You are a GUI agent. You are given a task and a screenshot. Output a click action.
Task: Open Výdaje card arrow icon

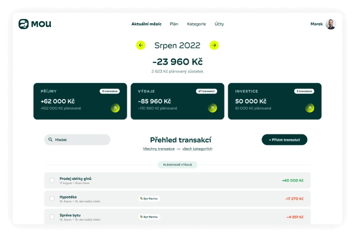pyautogui.click(x=212, y=108)
